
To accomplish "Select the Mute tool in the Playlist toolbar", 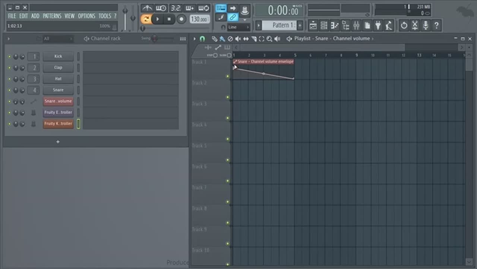I will (238, 39).
